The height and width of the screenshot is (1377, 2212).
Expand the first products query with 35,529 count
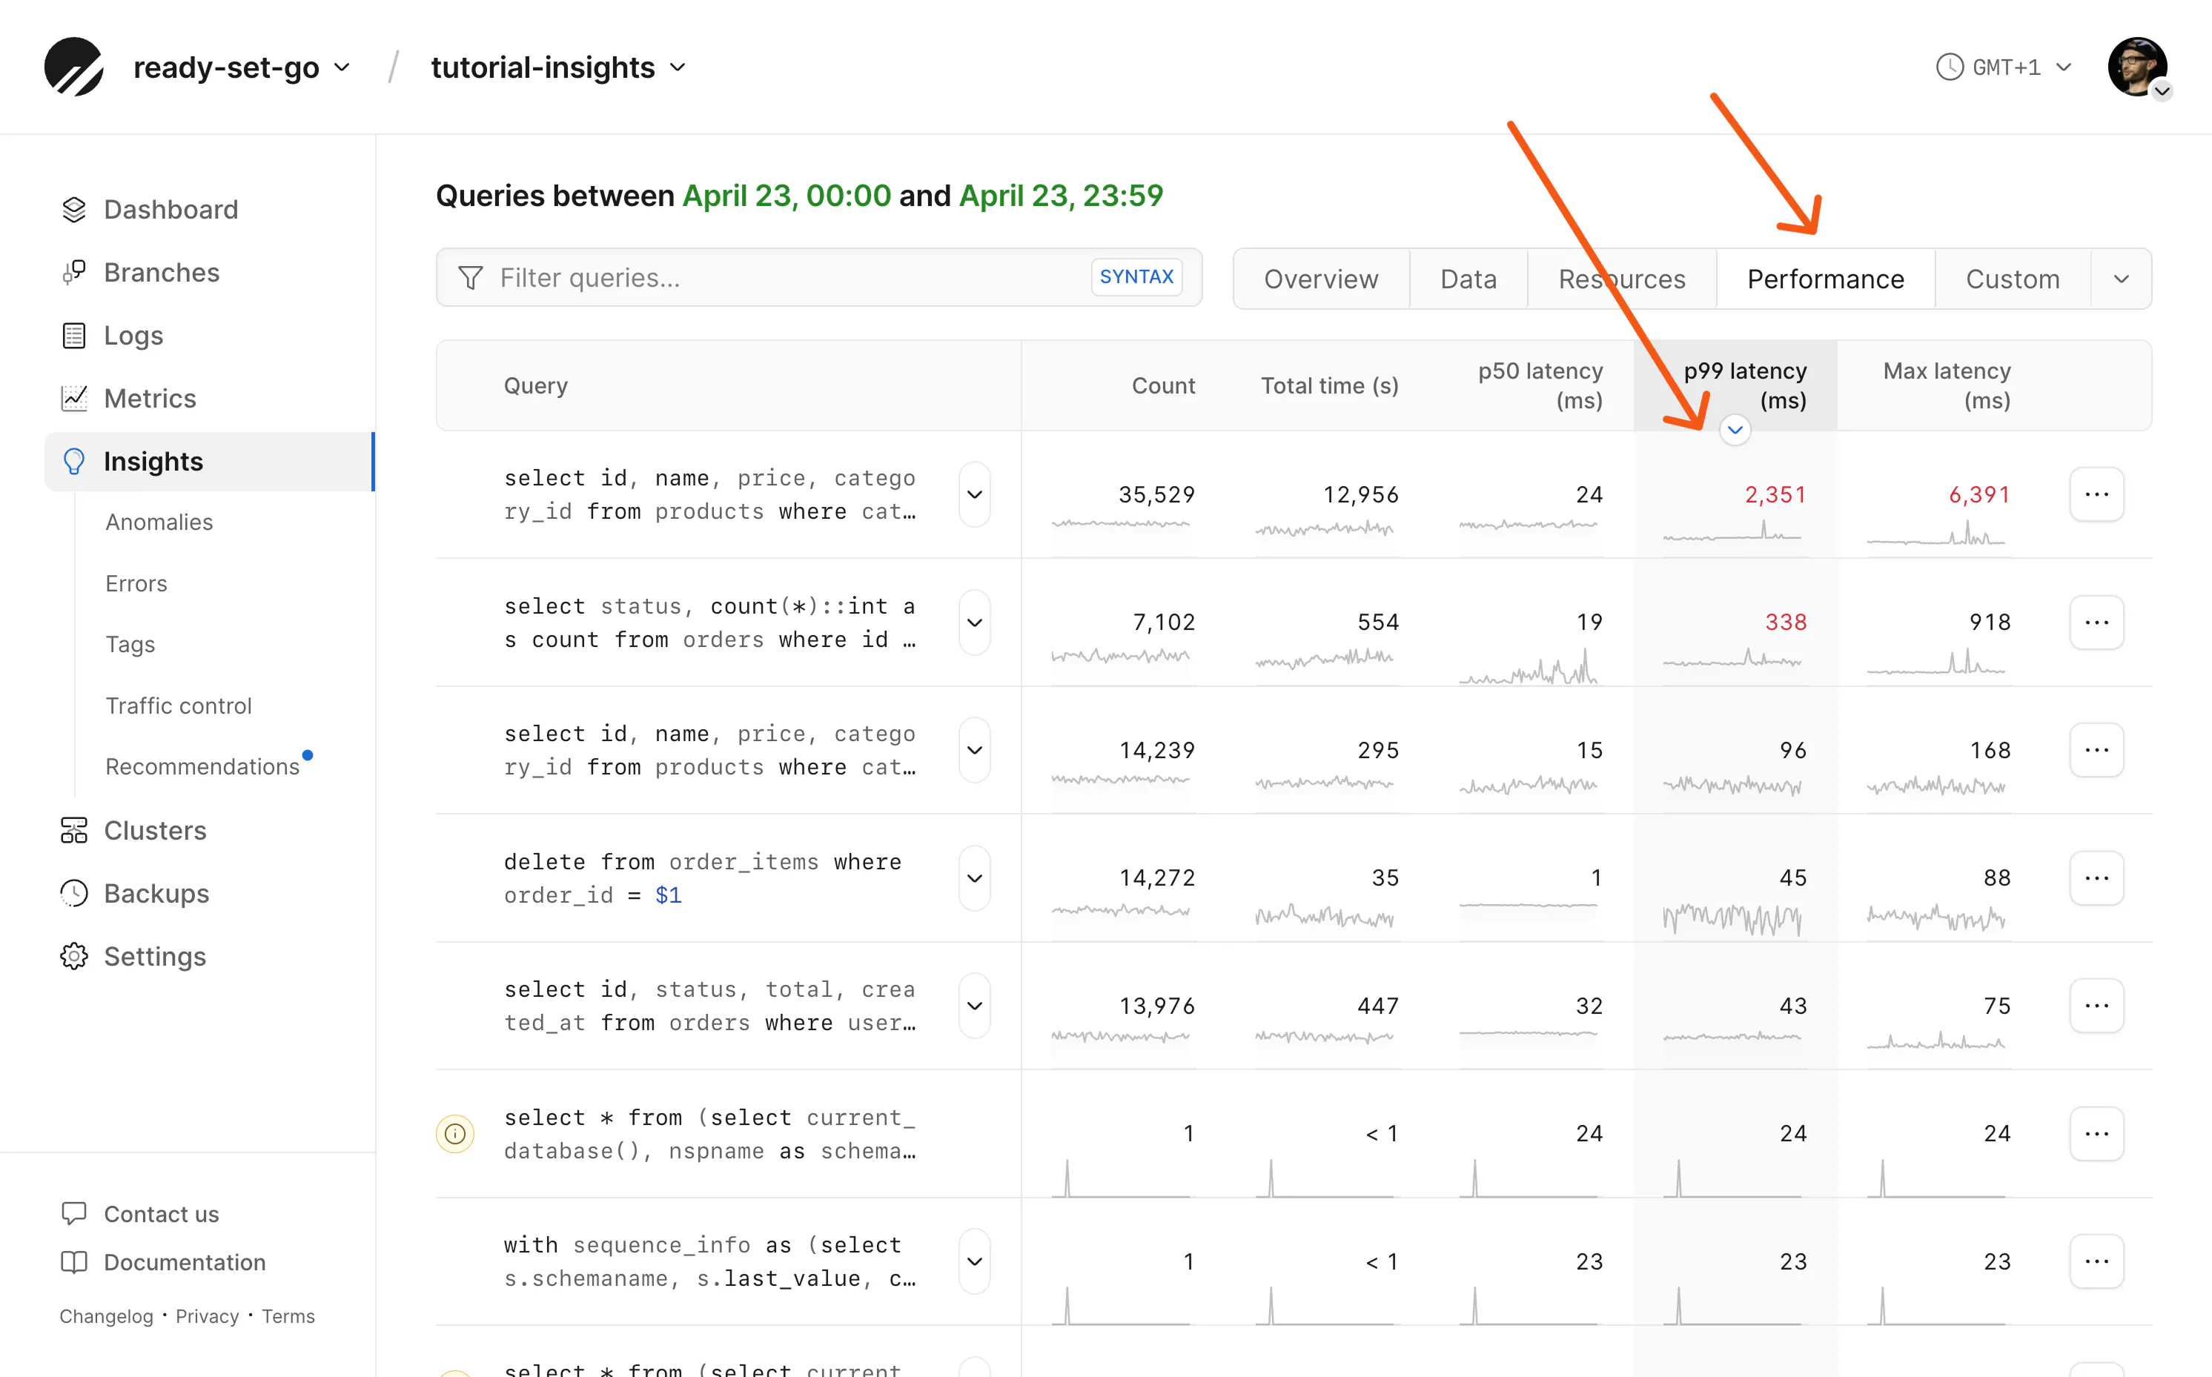coord(974,494)
